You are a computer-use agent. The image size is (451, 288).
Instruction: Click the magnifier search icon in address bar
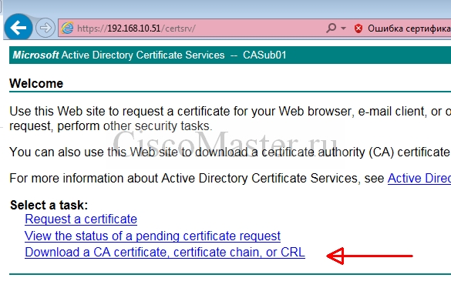[332, 28]
